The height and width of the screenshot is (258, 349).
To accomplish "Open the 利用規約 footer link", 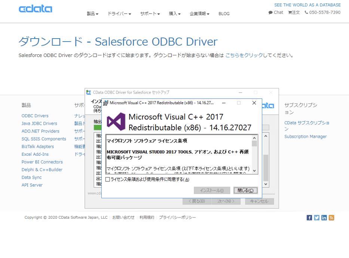I will pos(147,218).
